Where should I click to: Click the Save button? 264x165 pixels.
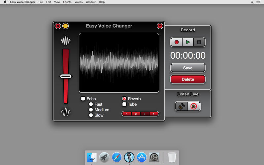(x=188, y=68)
